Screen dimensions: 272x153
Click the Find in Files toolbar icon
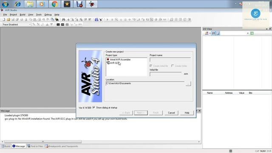click(x=57, y=20)
